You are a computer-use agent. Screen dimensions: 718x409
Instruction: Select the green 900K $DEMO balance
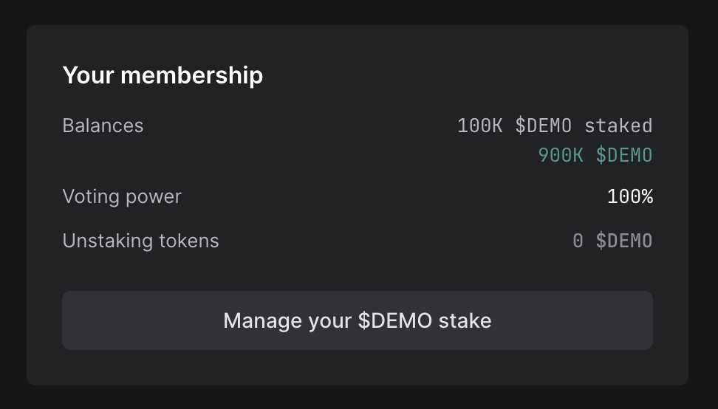[x=595, y=155]
